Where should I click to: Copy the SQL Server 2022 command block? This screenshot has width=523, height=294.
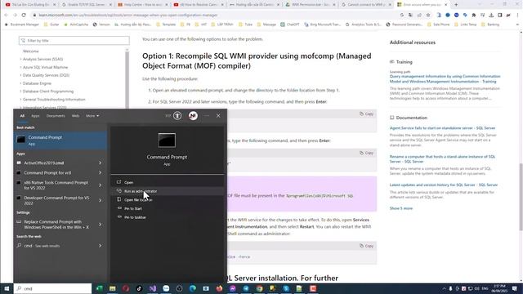click(x=366, y=114)
